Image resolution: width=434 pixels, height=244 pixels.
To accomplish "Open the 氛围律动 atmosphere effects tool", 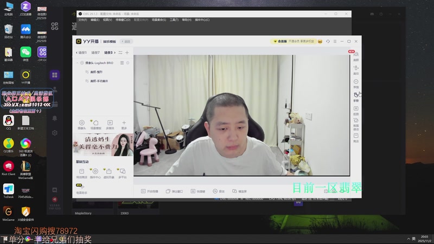I will click(x=356, y=124).
